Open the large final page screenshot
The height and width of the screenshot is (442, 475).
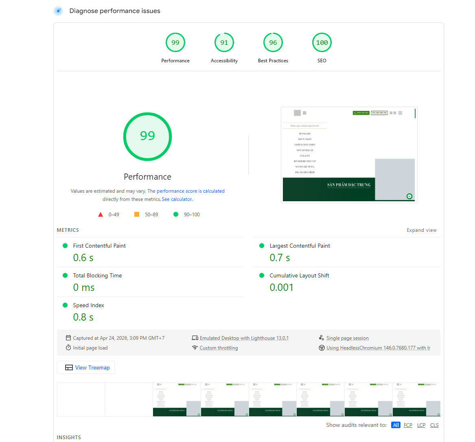349,155
